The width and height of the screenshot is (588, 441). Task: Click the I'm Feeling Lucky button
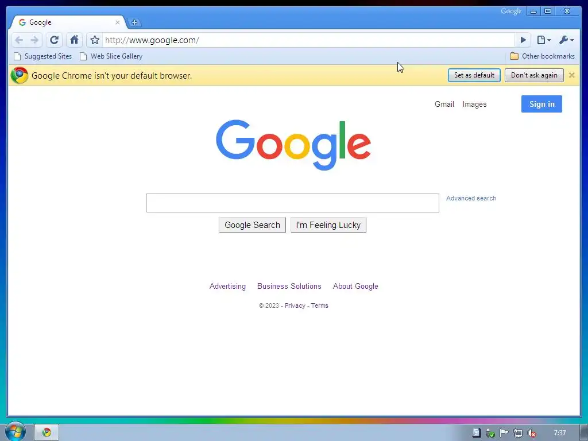click(x=328, y=225)
